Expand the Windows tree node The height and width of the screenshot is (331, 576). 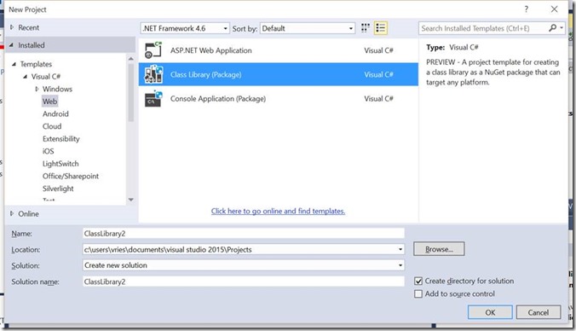(37, 89)
